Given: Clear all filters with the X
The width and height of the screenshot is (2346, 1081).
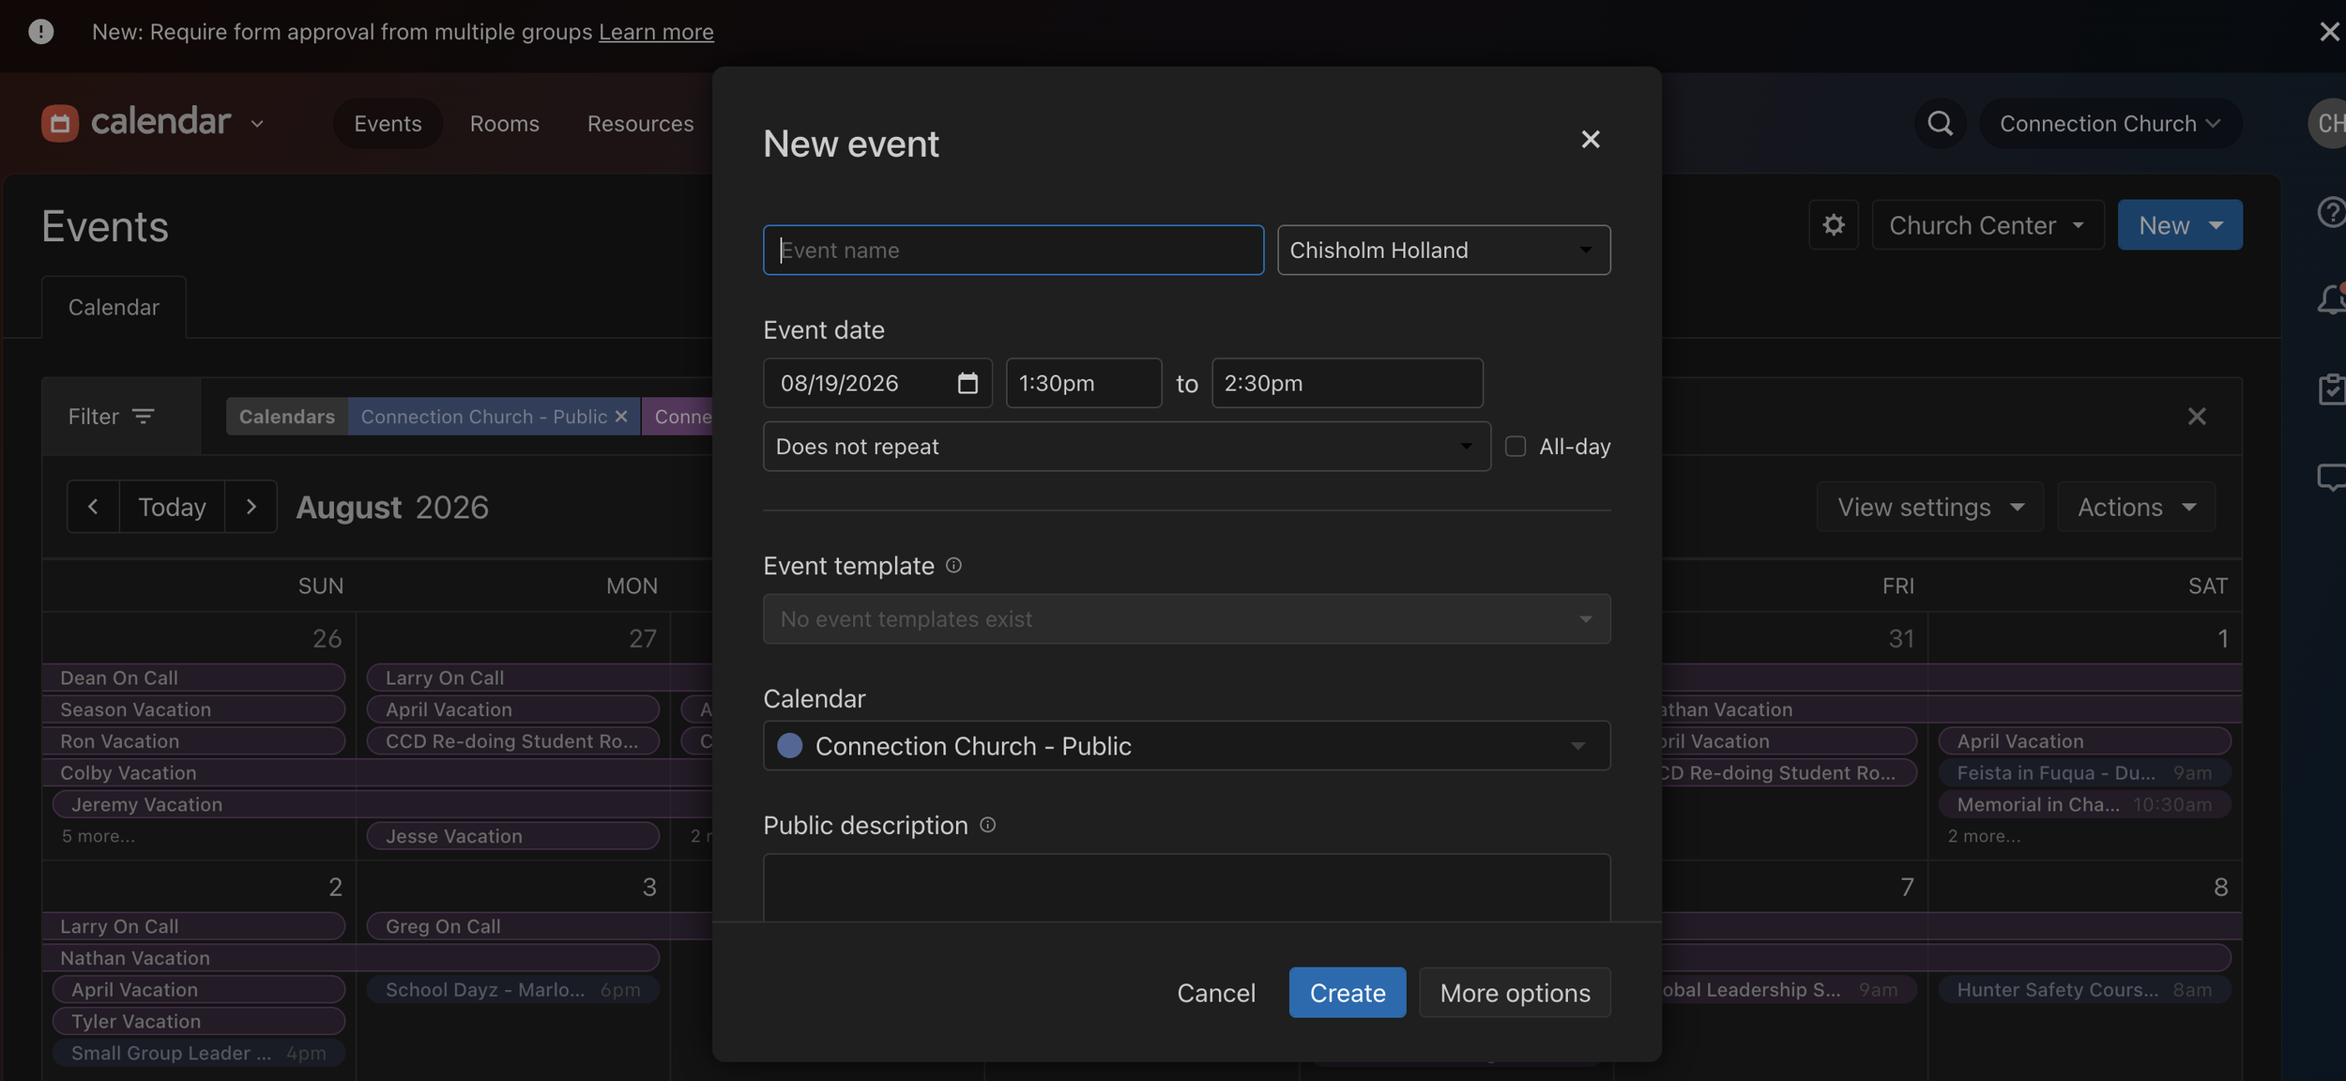Looking at the screenshot, I should click(x=2197, y=417).
